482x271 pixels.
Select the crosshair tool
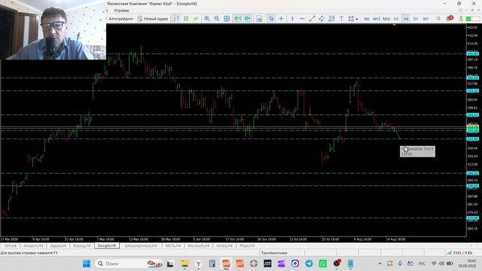pyautogui.click(x=281, y=19)
